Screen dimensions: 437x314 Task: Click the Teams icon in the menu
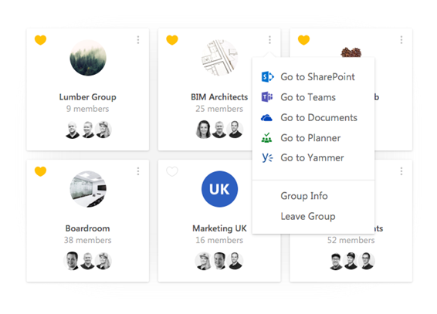coord(267,97)
